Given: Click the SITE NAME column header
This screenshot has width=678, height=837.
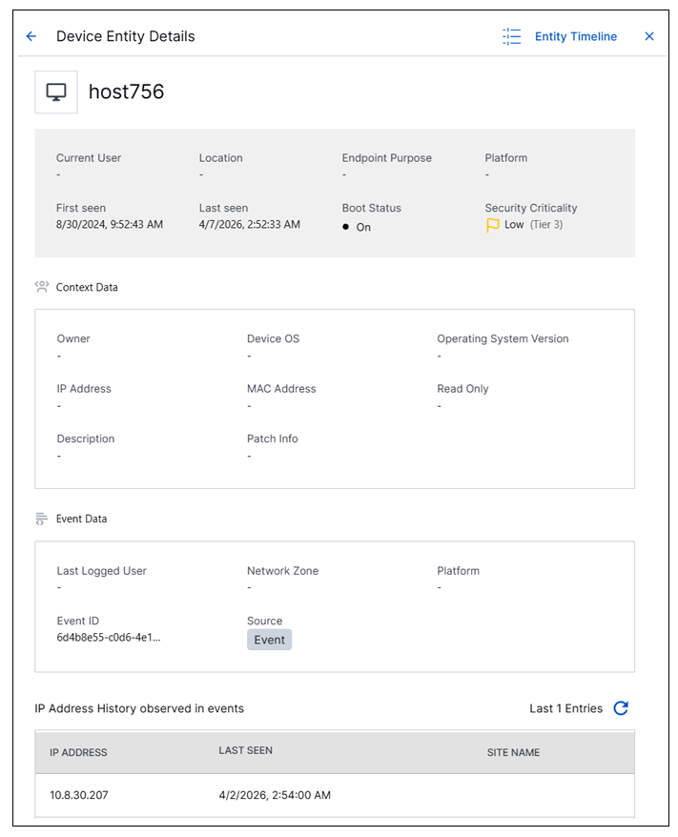Looking at the screenshot, I should point(513,752).
